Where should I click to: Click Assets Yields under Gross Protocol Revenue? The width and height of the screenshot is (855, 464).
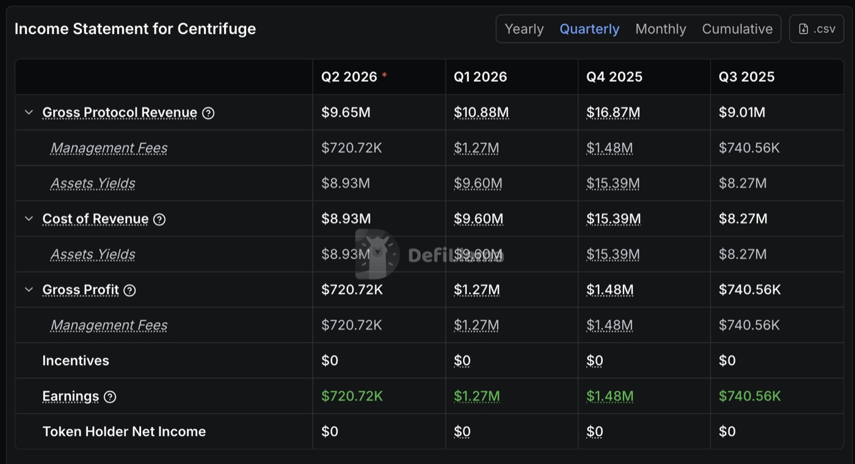(93, 183)
